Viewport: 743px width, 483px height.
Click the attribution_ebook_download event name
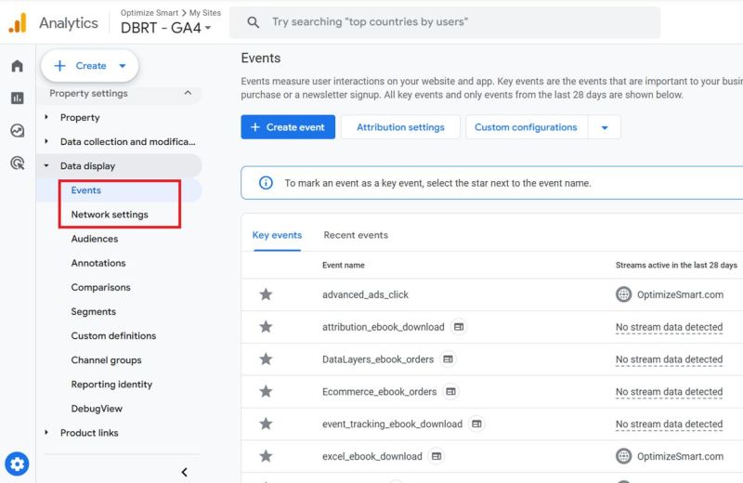click(384, 327)
